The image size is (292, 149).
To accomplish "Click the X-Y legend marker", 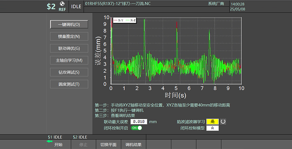I will pyautogui.click(x=115, y=20).
